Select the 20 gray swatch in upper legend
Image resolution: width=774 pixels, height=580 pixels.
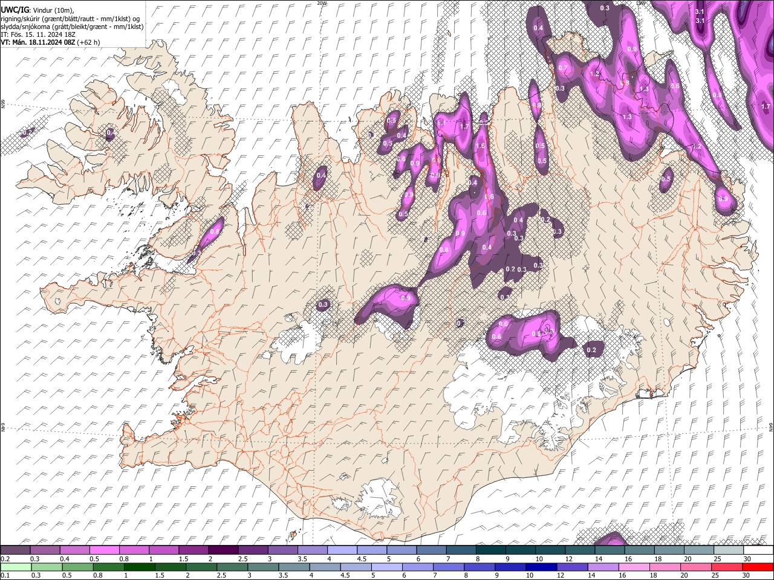click(698, 550)
